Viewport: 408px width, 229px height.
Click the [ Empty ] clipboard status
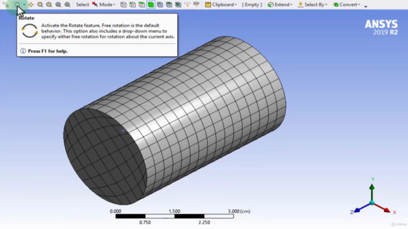(252, 4)
